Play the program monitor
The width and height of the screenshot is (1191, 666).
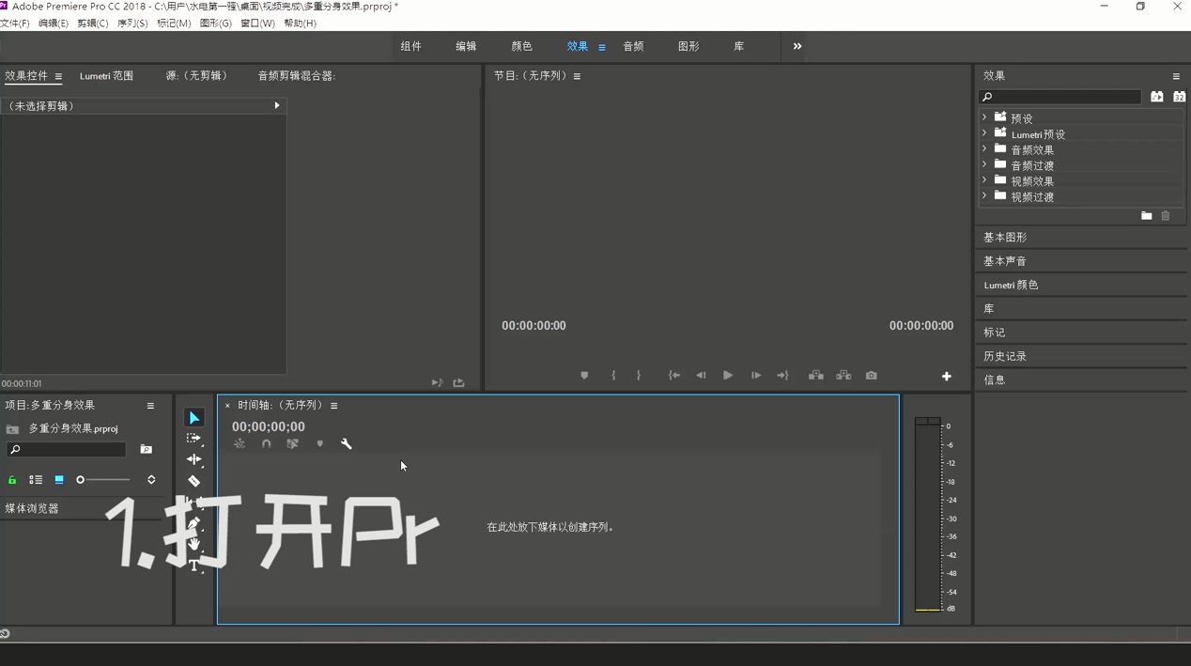728,376
